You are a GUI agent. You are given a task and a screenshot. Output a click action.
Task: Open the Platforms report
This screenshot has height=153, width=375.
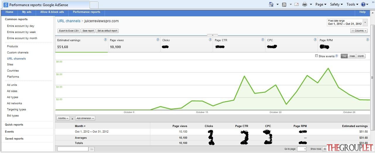click(13, 77)
